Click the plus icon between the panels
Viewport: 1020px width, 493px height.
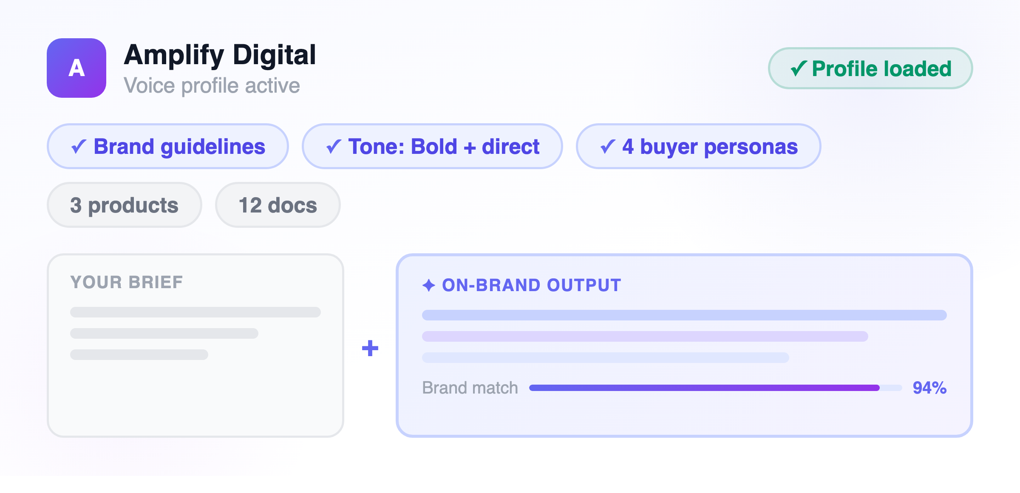click(x=370, y=348)
